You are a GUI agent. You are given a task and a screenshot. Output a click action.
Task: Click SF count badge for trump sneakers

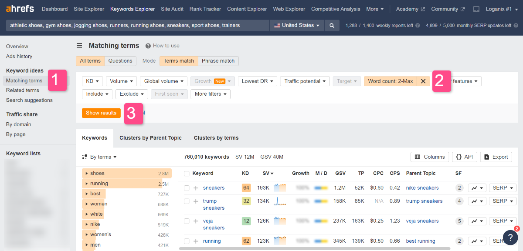click(x=459, y=201)
